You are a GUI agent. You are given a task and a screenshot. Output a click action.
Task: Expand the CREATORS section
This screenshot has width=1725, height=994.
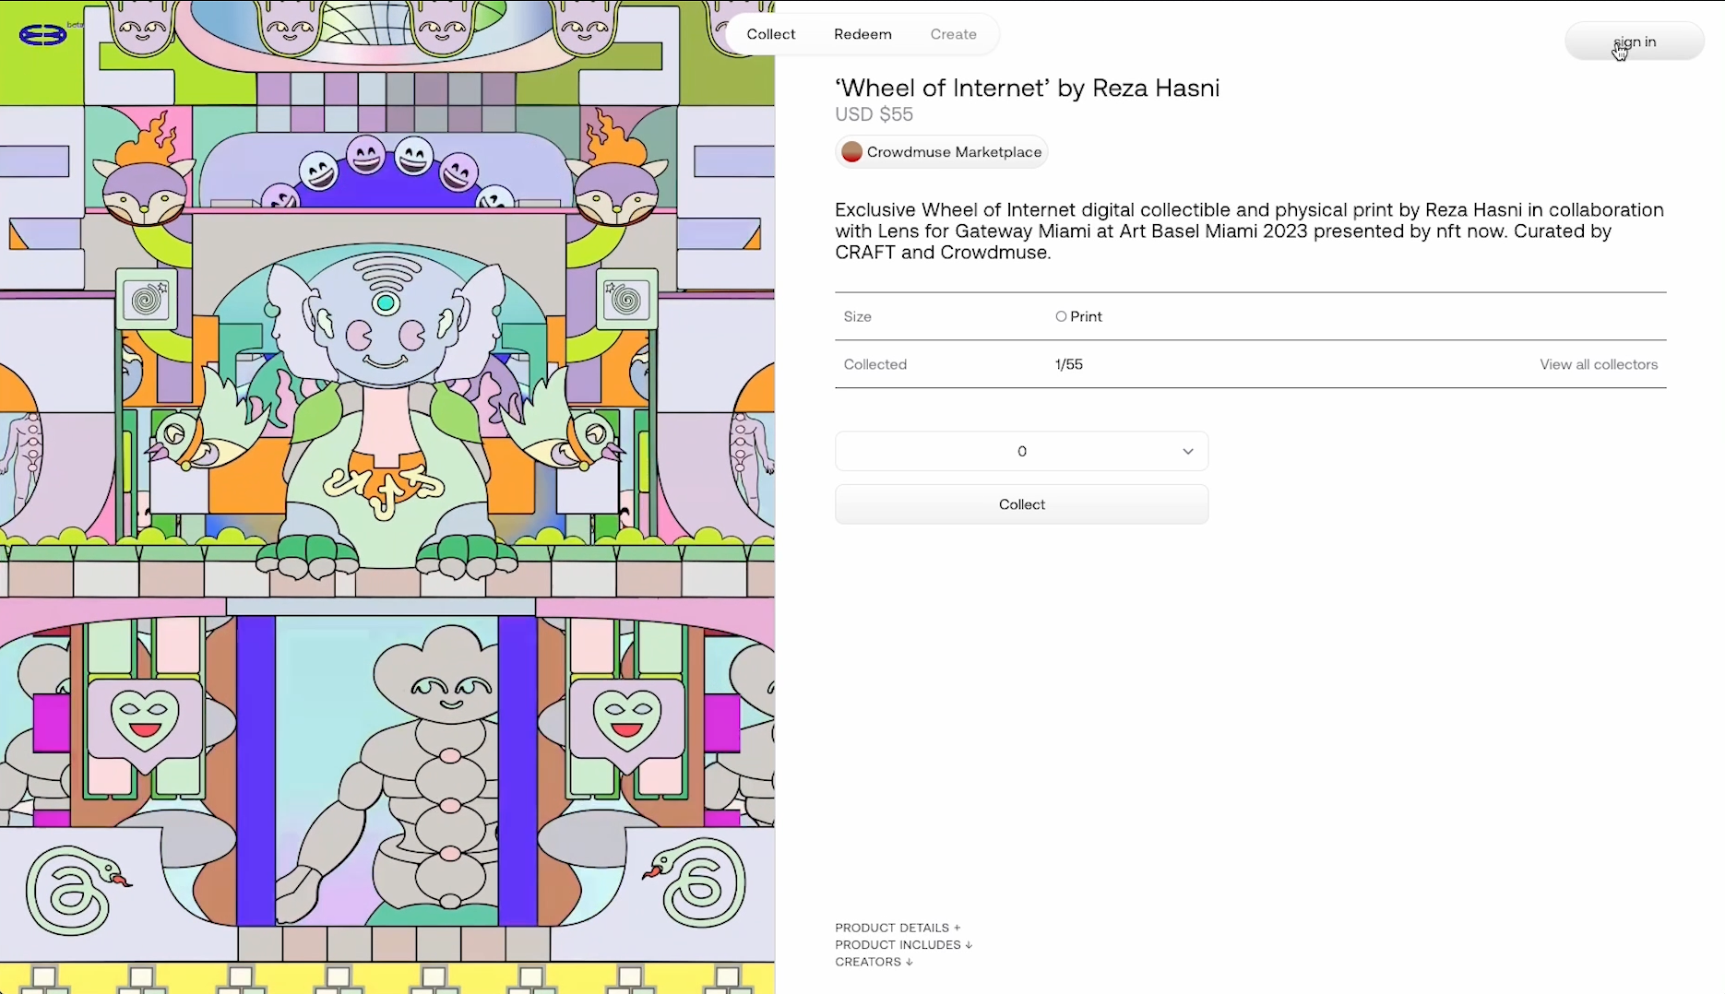coord(874,962)
